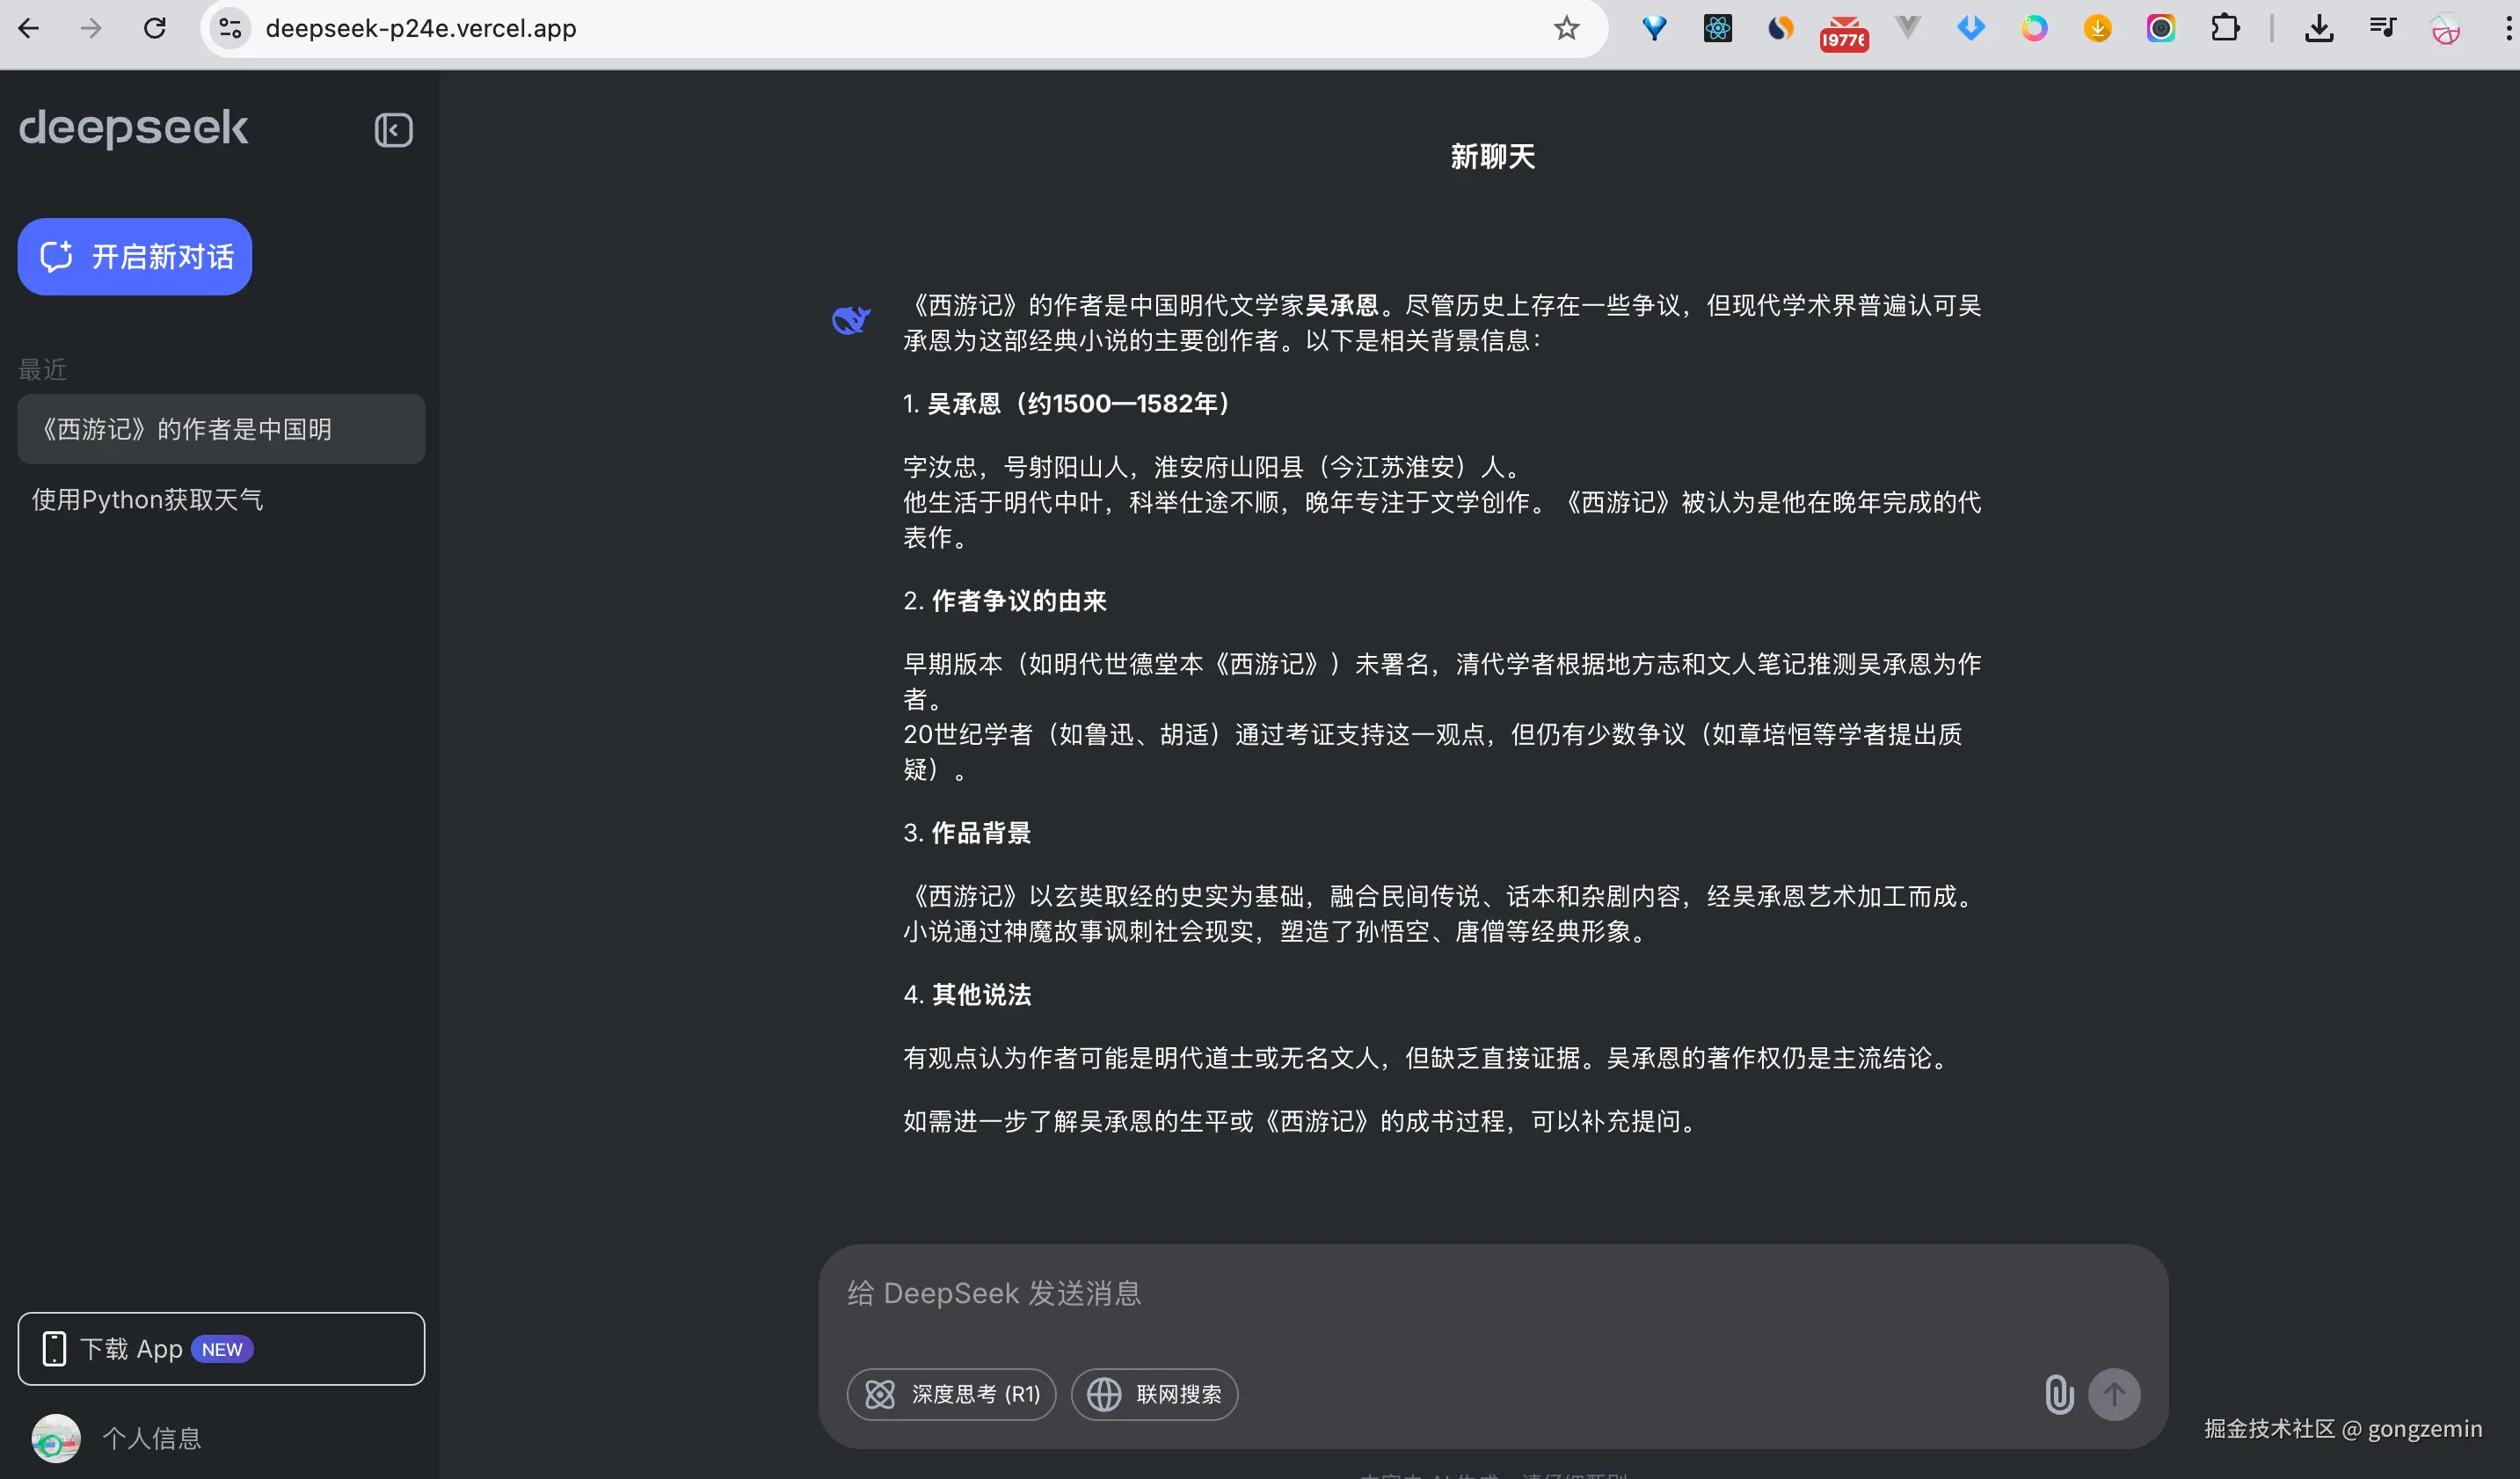Click the DeepSeek whale avatar icon
Screen dimensions: 2520x1479
point(851,320)
